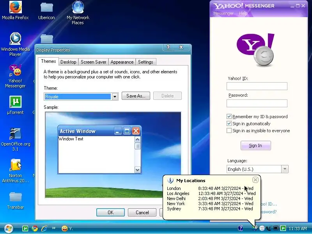Click the sample window minimize button
Screen dimensions: 312x234
(118, 131)
